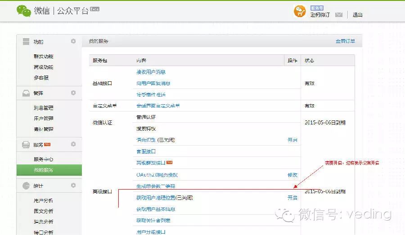Click the 微信认证 service package cell

(102, 123)
